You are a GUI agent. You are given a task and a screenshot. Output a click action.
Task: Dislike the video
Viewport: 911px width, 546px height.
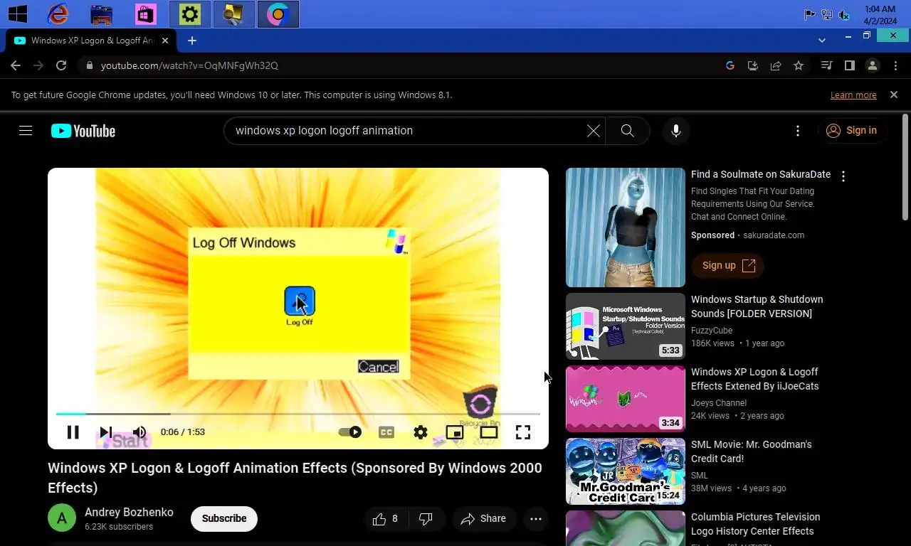coord(426,519)
